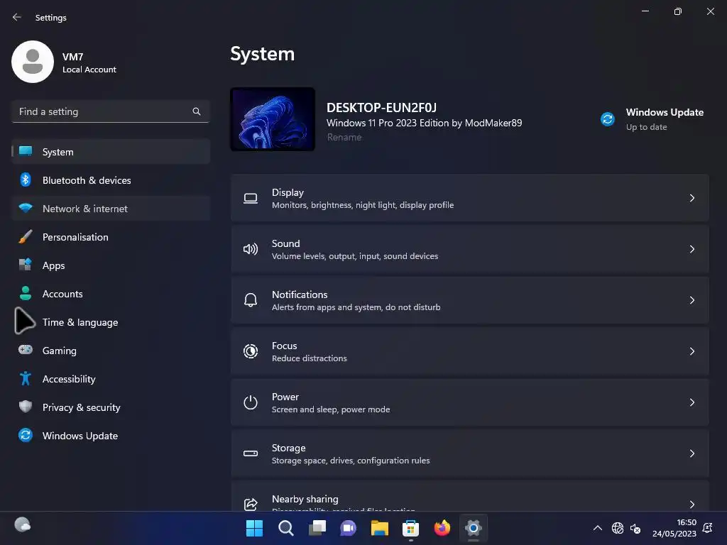Open Task View from the taskbar

(317, 528)
